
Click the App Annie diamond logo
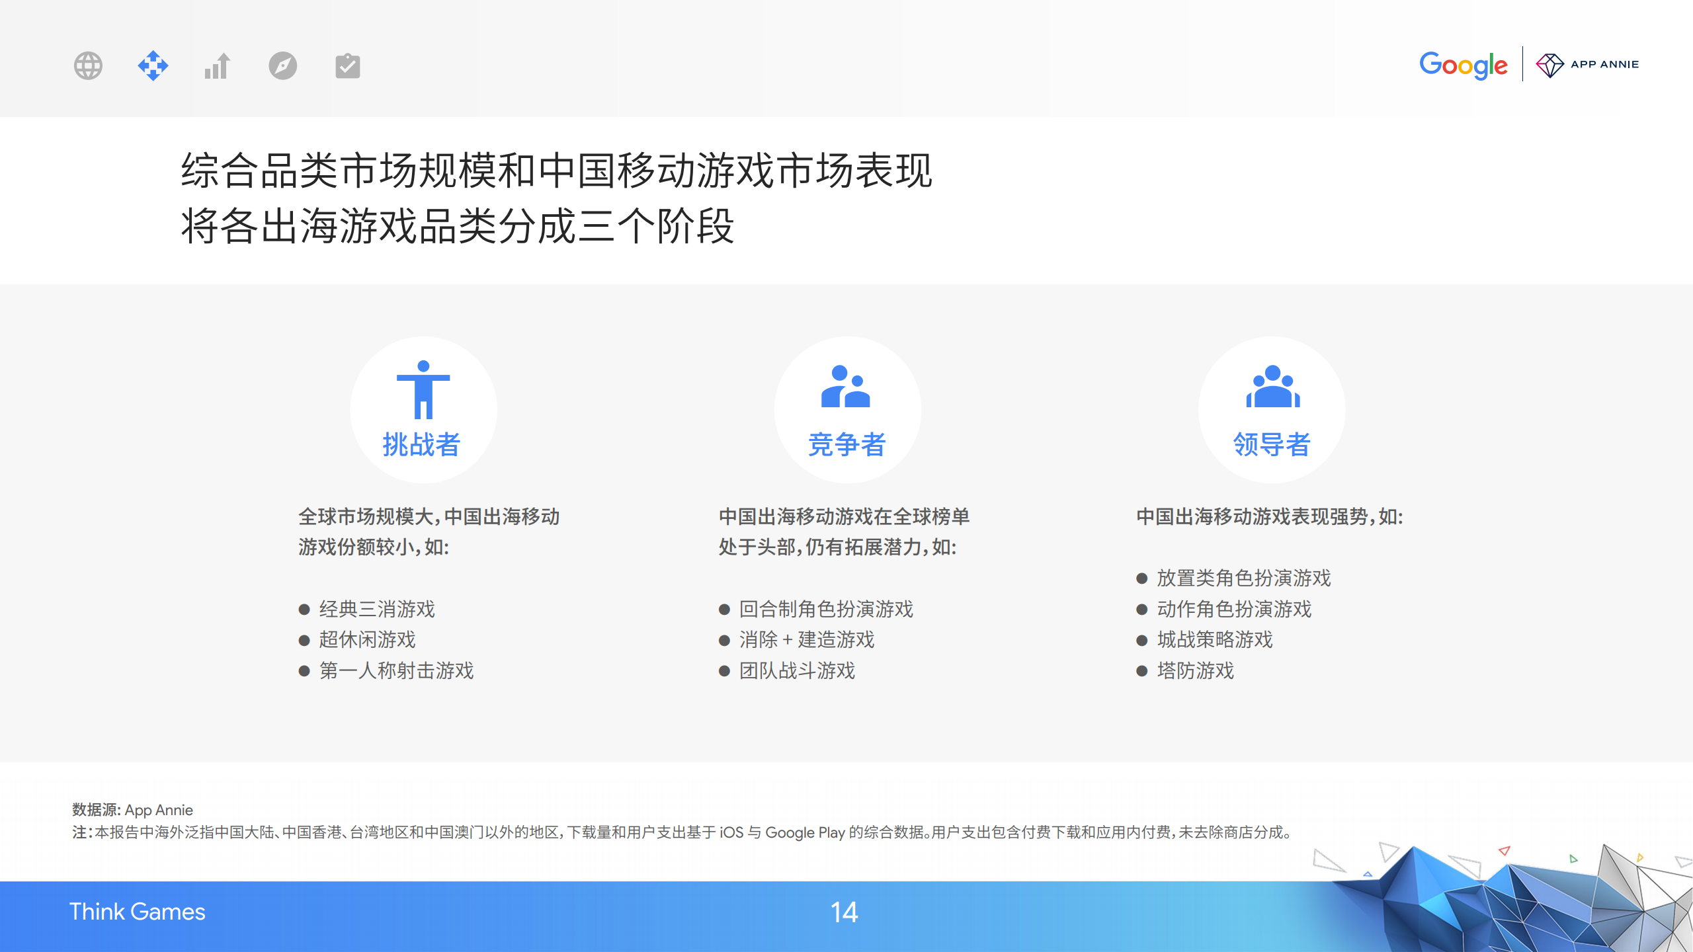(1549, 65)
